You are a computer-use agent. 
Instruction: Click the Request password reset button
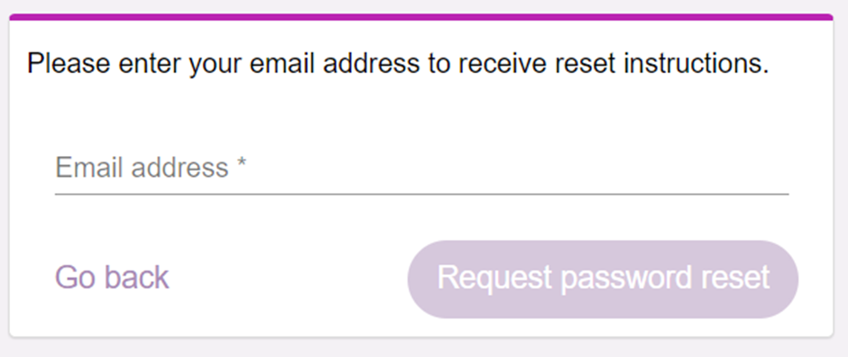(x=603, y=279)
